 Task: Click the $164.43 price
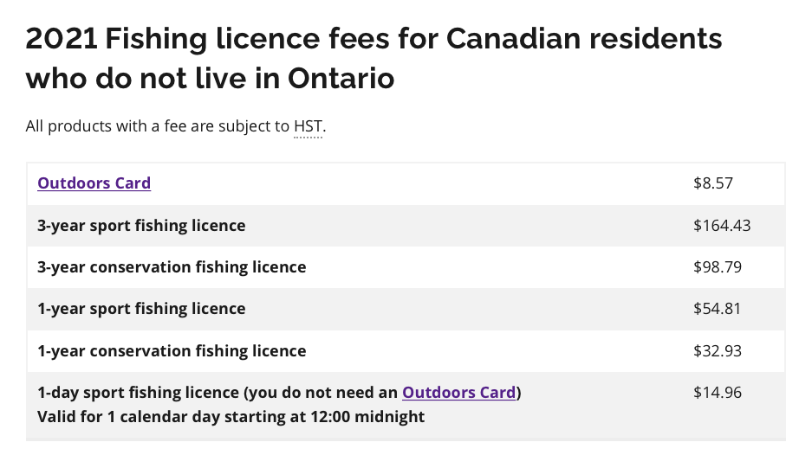721,226
